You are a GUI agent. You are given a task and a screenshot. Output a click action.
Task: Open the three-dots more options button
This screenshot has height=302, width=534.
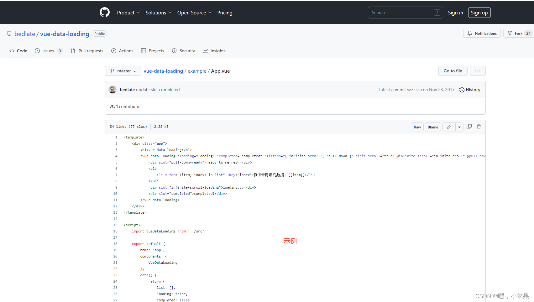pos(478,71)
